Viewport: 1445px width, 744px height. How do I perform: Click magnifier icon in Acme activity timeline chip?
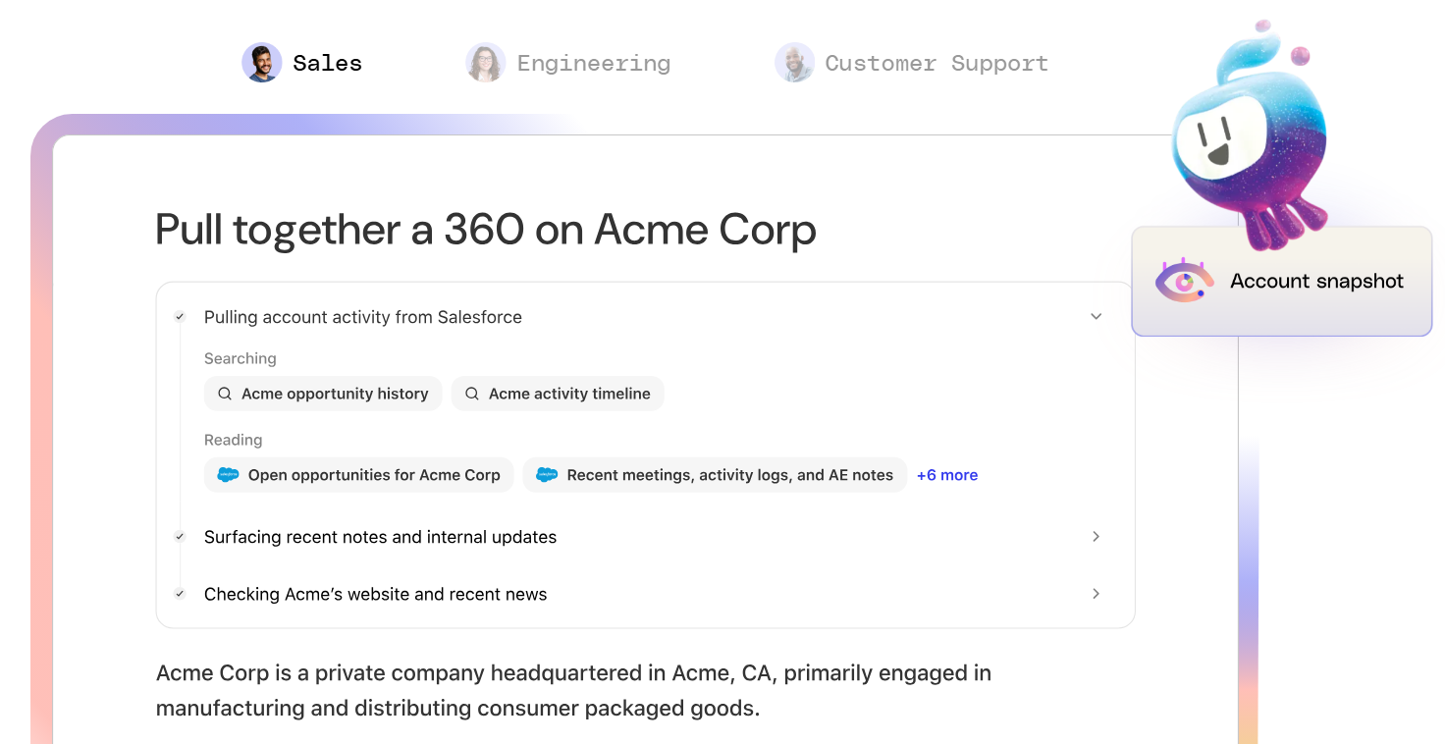(472, 394)
